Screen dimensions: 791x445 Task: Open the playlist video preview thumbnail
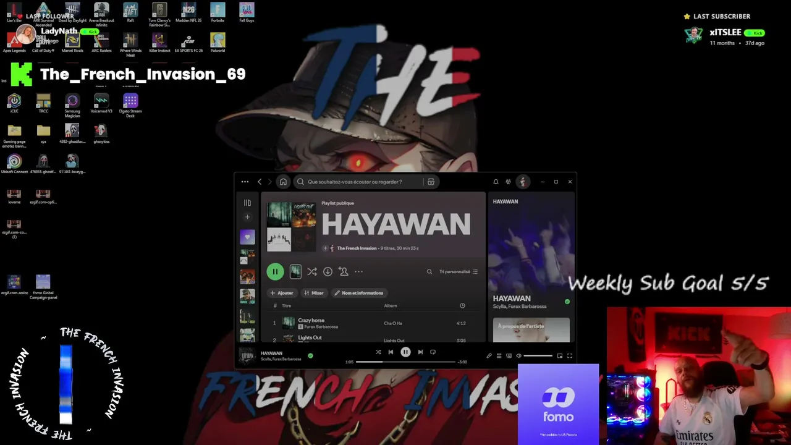tap(295, 271)
